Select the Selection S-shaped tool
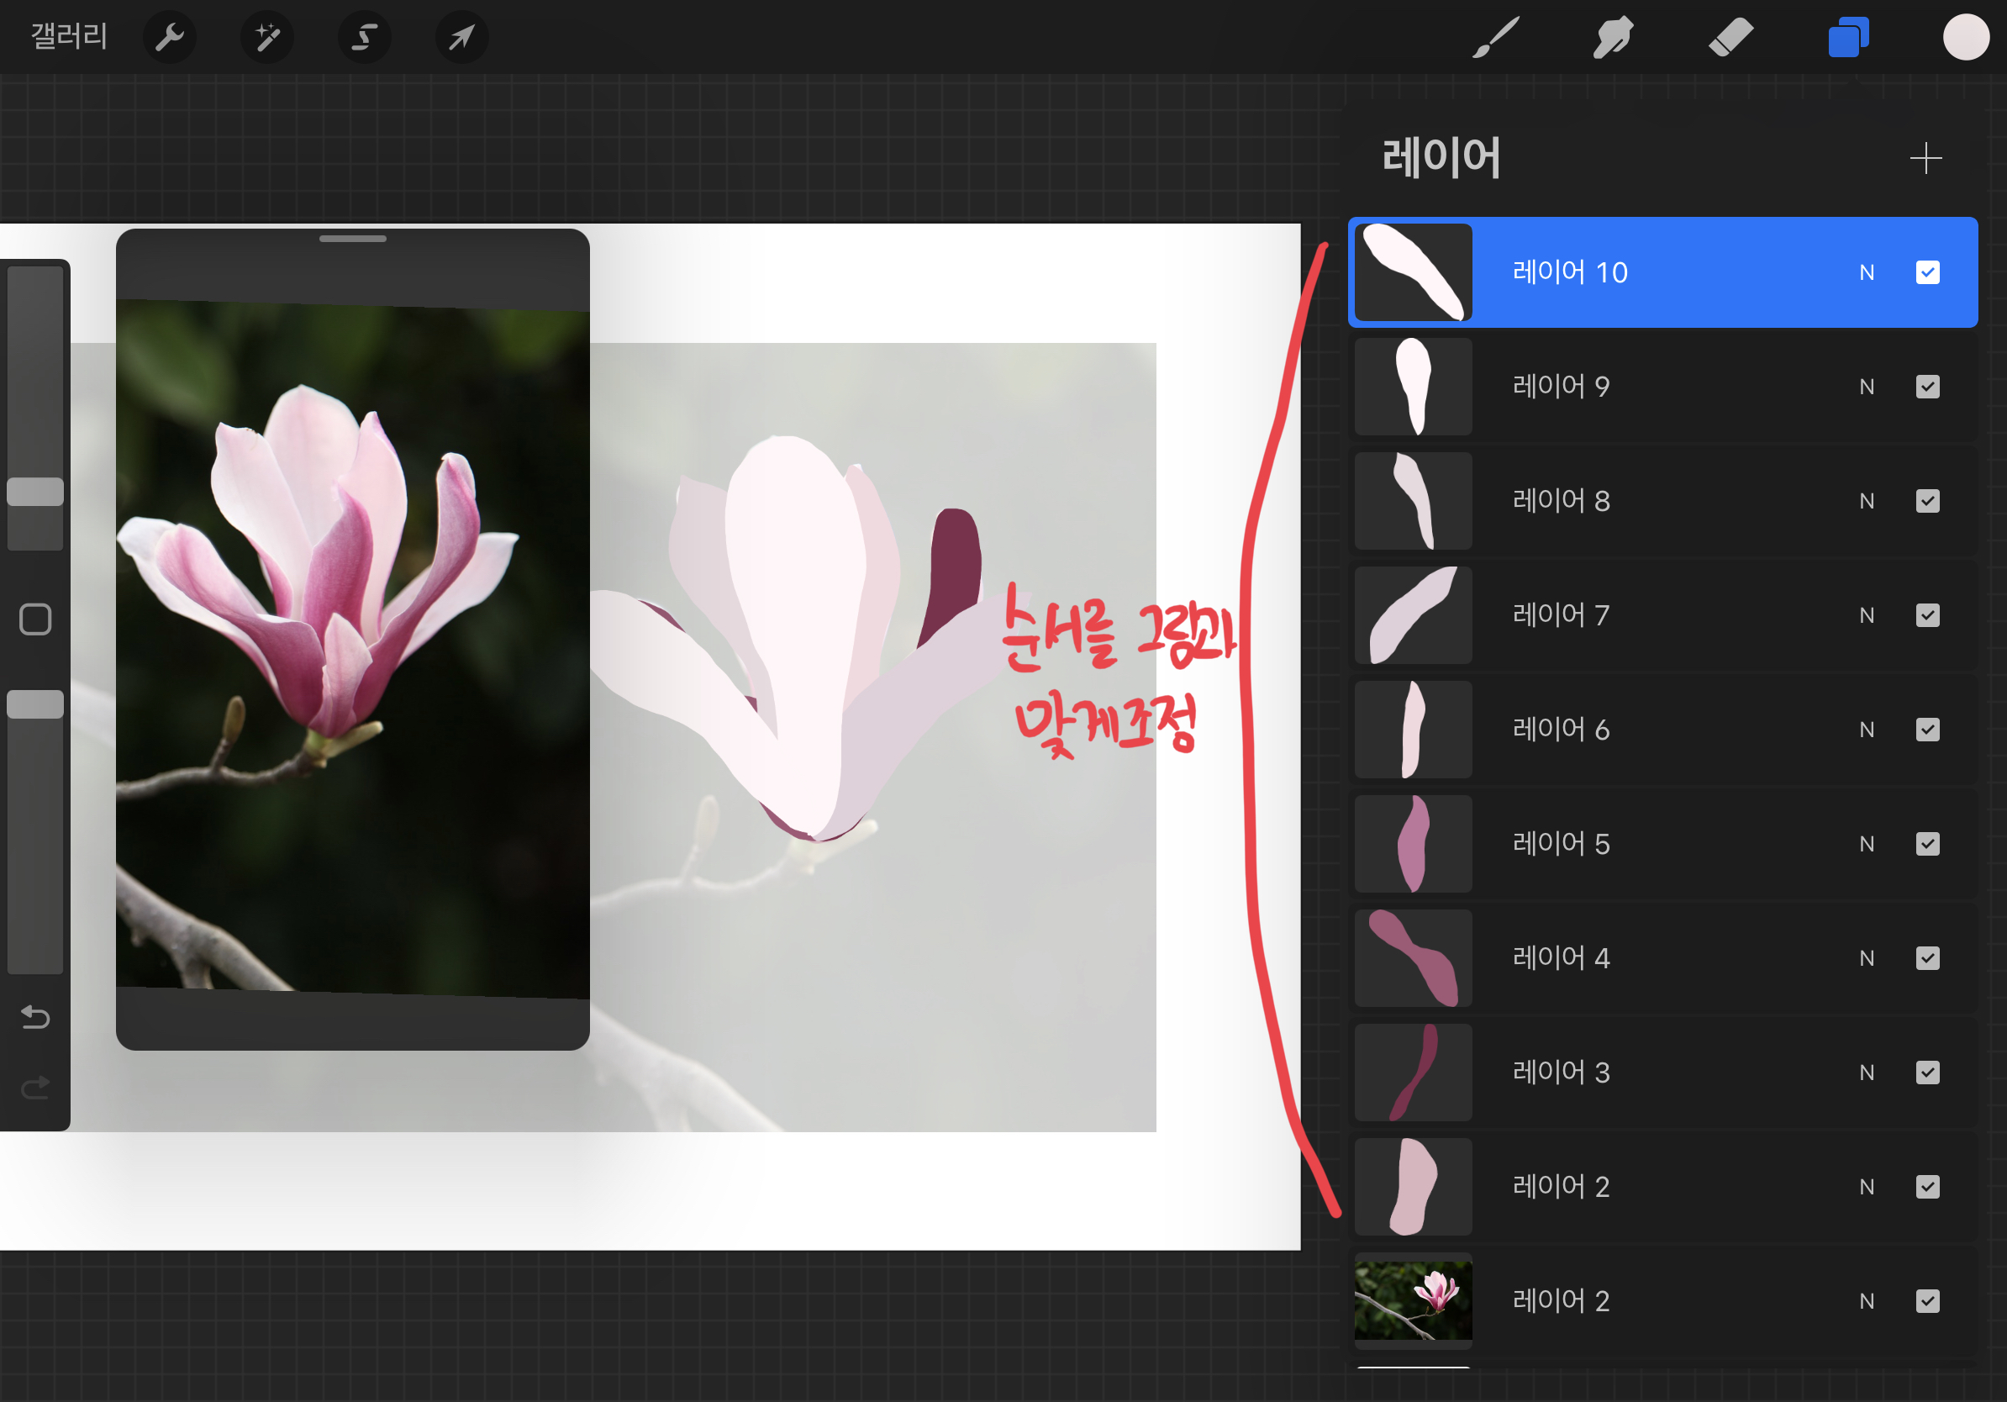The height and width of the screenshot is (1402, 2007). [365, 38]
